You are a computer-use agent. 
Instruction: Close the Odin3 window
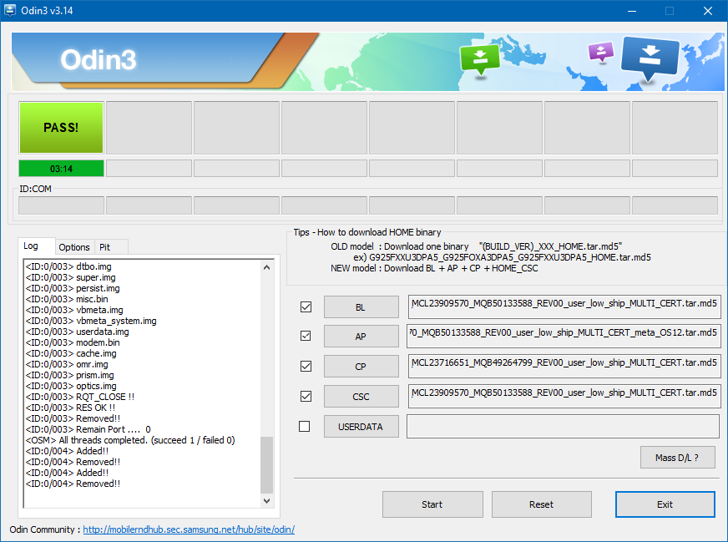tap(708, 11)
